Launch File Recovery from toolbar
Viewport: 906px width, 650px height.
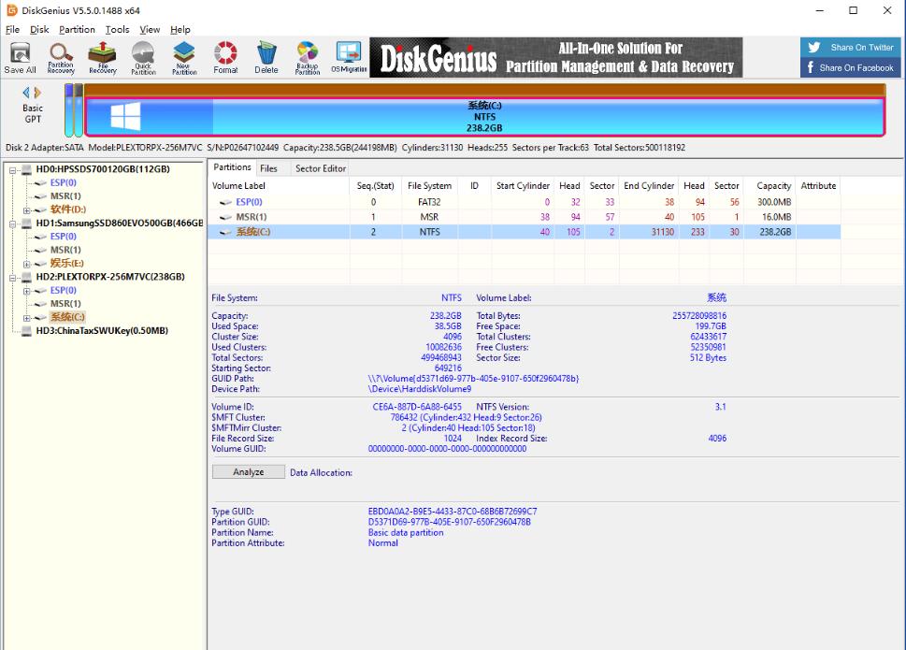tap(103, 57)
